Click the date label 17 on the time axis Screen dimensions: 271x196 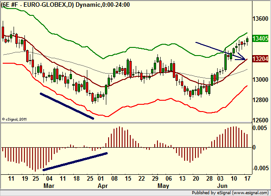pos(247,178)
